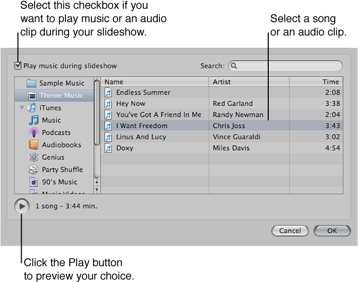Image resolution: width=358 pixels, height=282 pixels.
Task: Click the iTunes library icon
Action: point(32,108)
